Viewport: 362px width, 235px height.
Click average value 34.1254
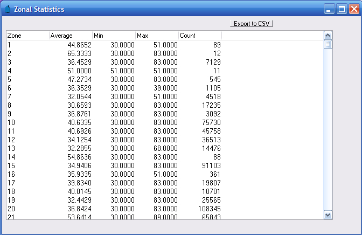point(79,140)
